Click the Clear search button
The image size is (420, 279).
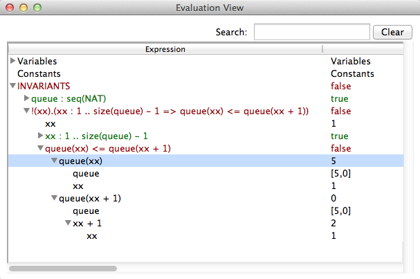coord(392,32)
